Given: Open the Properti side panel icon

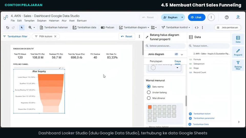Looking at the screenshot, I should (238, 52).
